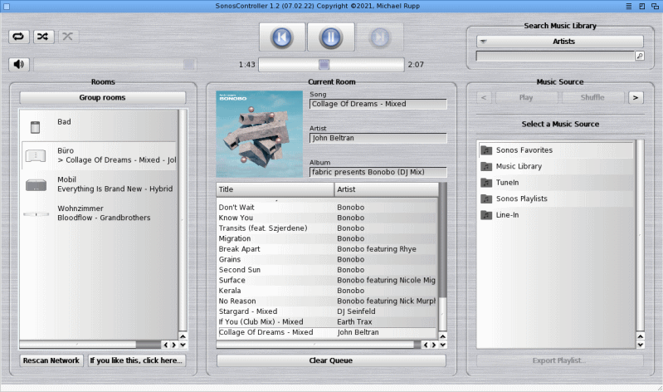Sort the queue by Artist column
Screen dimensions: 663x392
click(x=385, y=189)
